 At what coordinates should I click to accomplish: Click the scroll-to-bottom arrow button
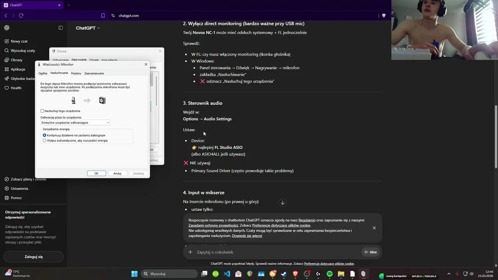click(283, 203)
